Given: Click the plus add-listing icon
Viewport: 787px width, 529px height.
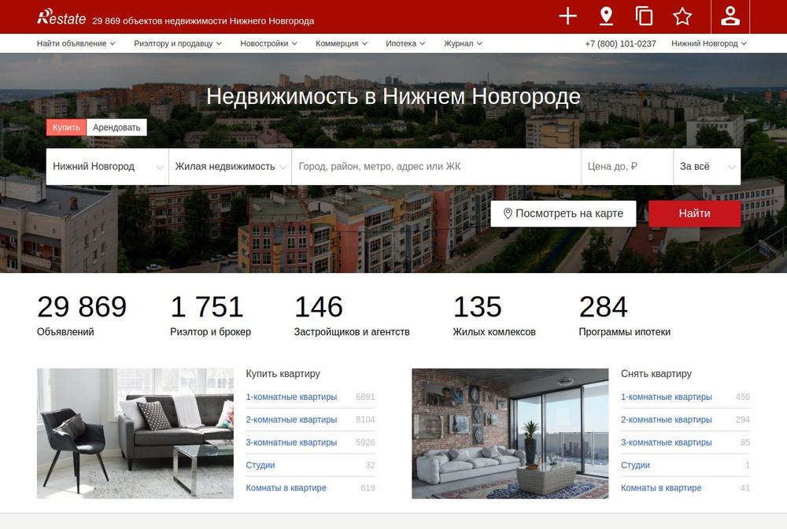Looking at the screenshot, I should pos(567,16).
